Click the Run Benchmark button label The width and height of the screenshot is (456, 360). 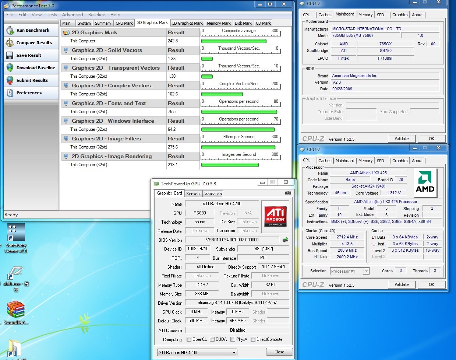[33, 30]
